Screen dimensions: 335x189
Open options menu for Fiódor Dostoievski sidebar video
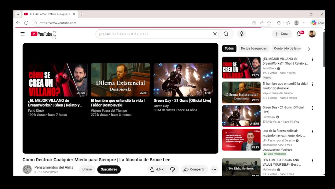(312, 84)
